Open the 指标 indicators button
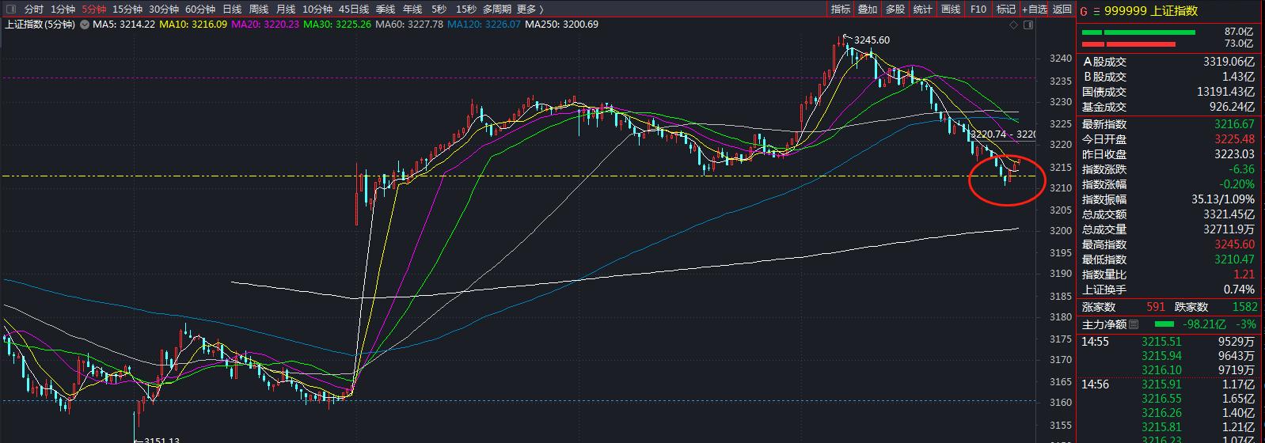 pos(841,9)
